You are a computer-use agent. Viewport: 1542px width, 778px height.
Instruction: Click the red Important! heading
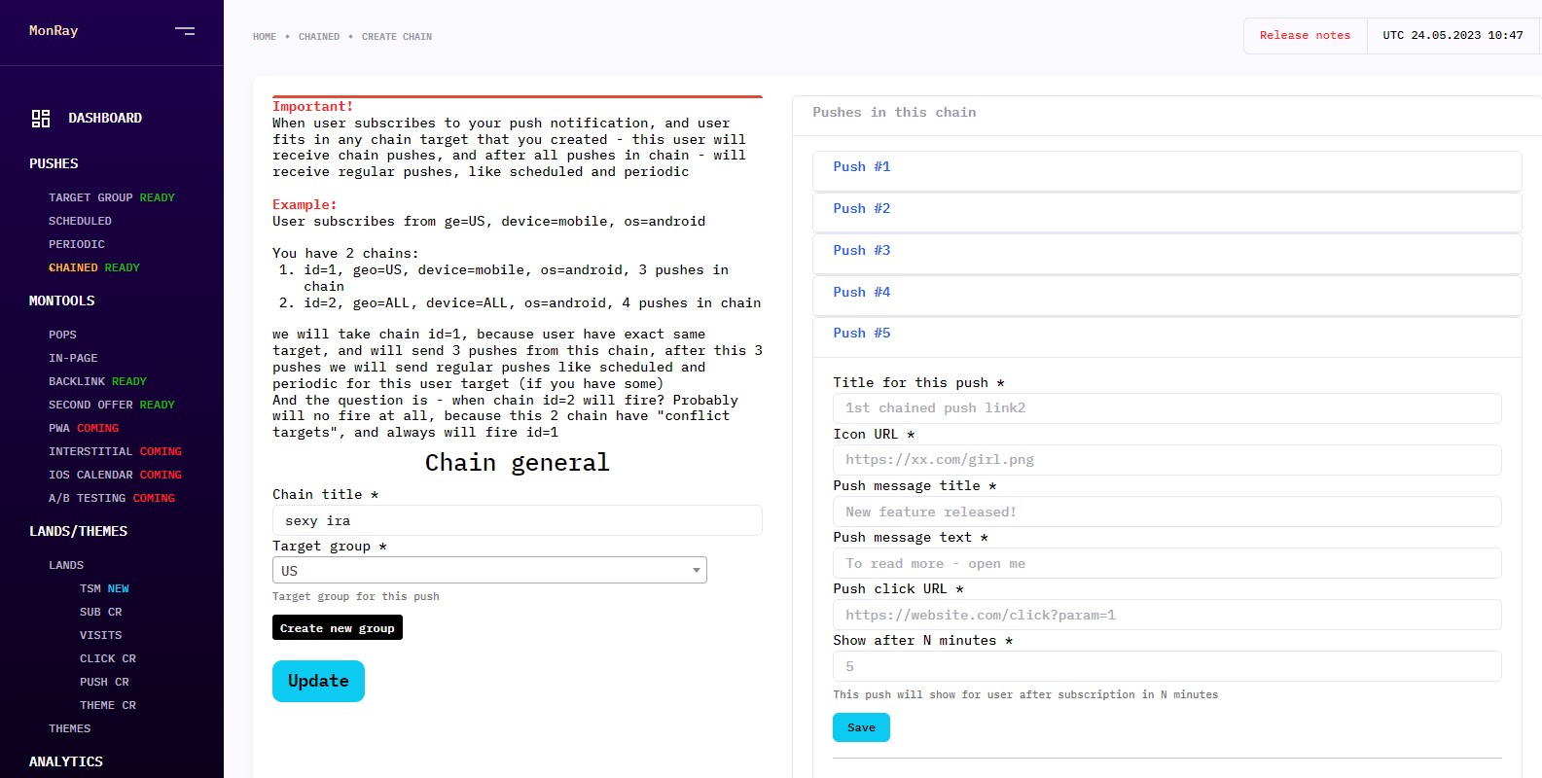point(313,107)
